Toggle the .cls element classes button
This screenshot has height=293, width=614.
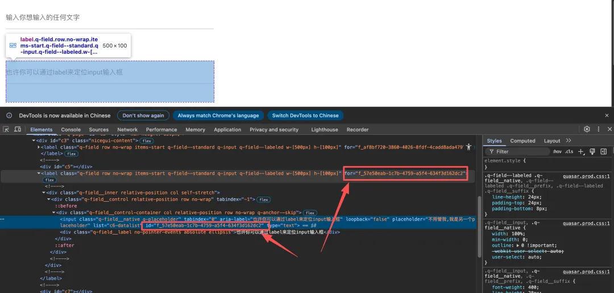(569, 151)
